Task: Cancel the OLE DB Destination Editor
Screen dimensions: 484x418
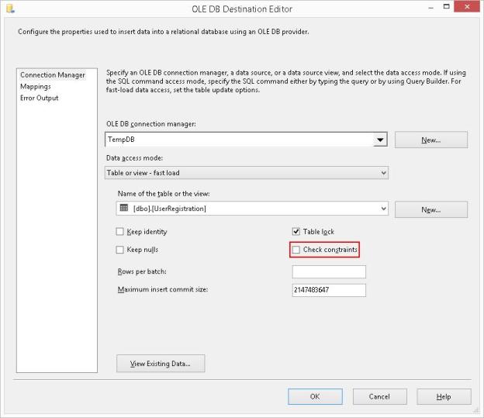Action: click(379, 396)
